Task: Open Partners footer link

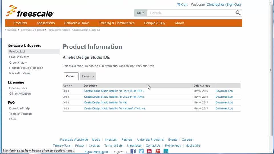Action: click(x=127, y=140)
